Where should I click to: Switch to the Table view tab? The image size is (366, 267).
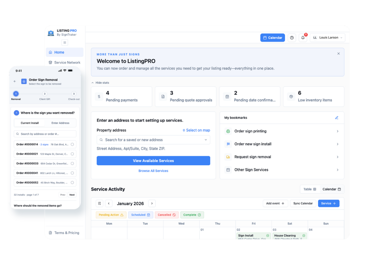pos(310,189)
